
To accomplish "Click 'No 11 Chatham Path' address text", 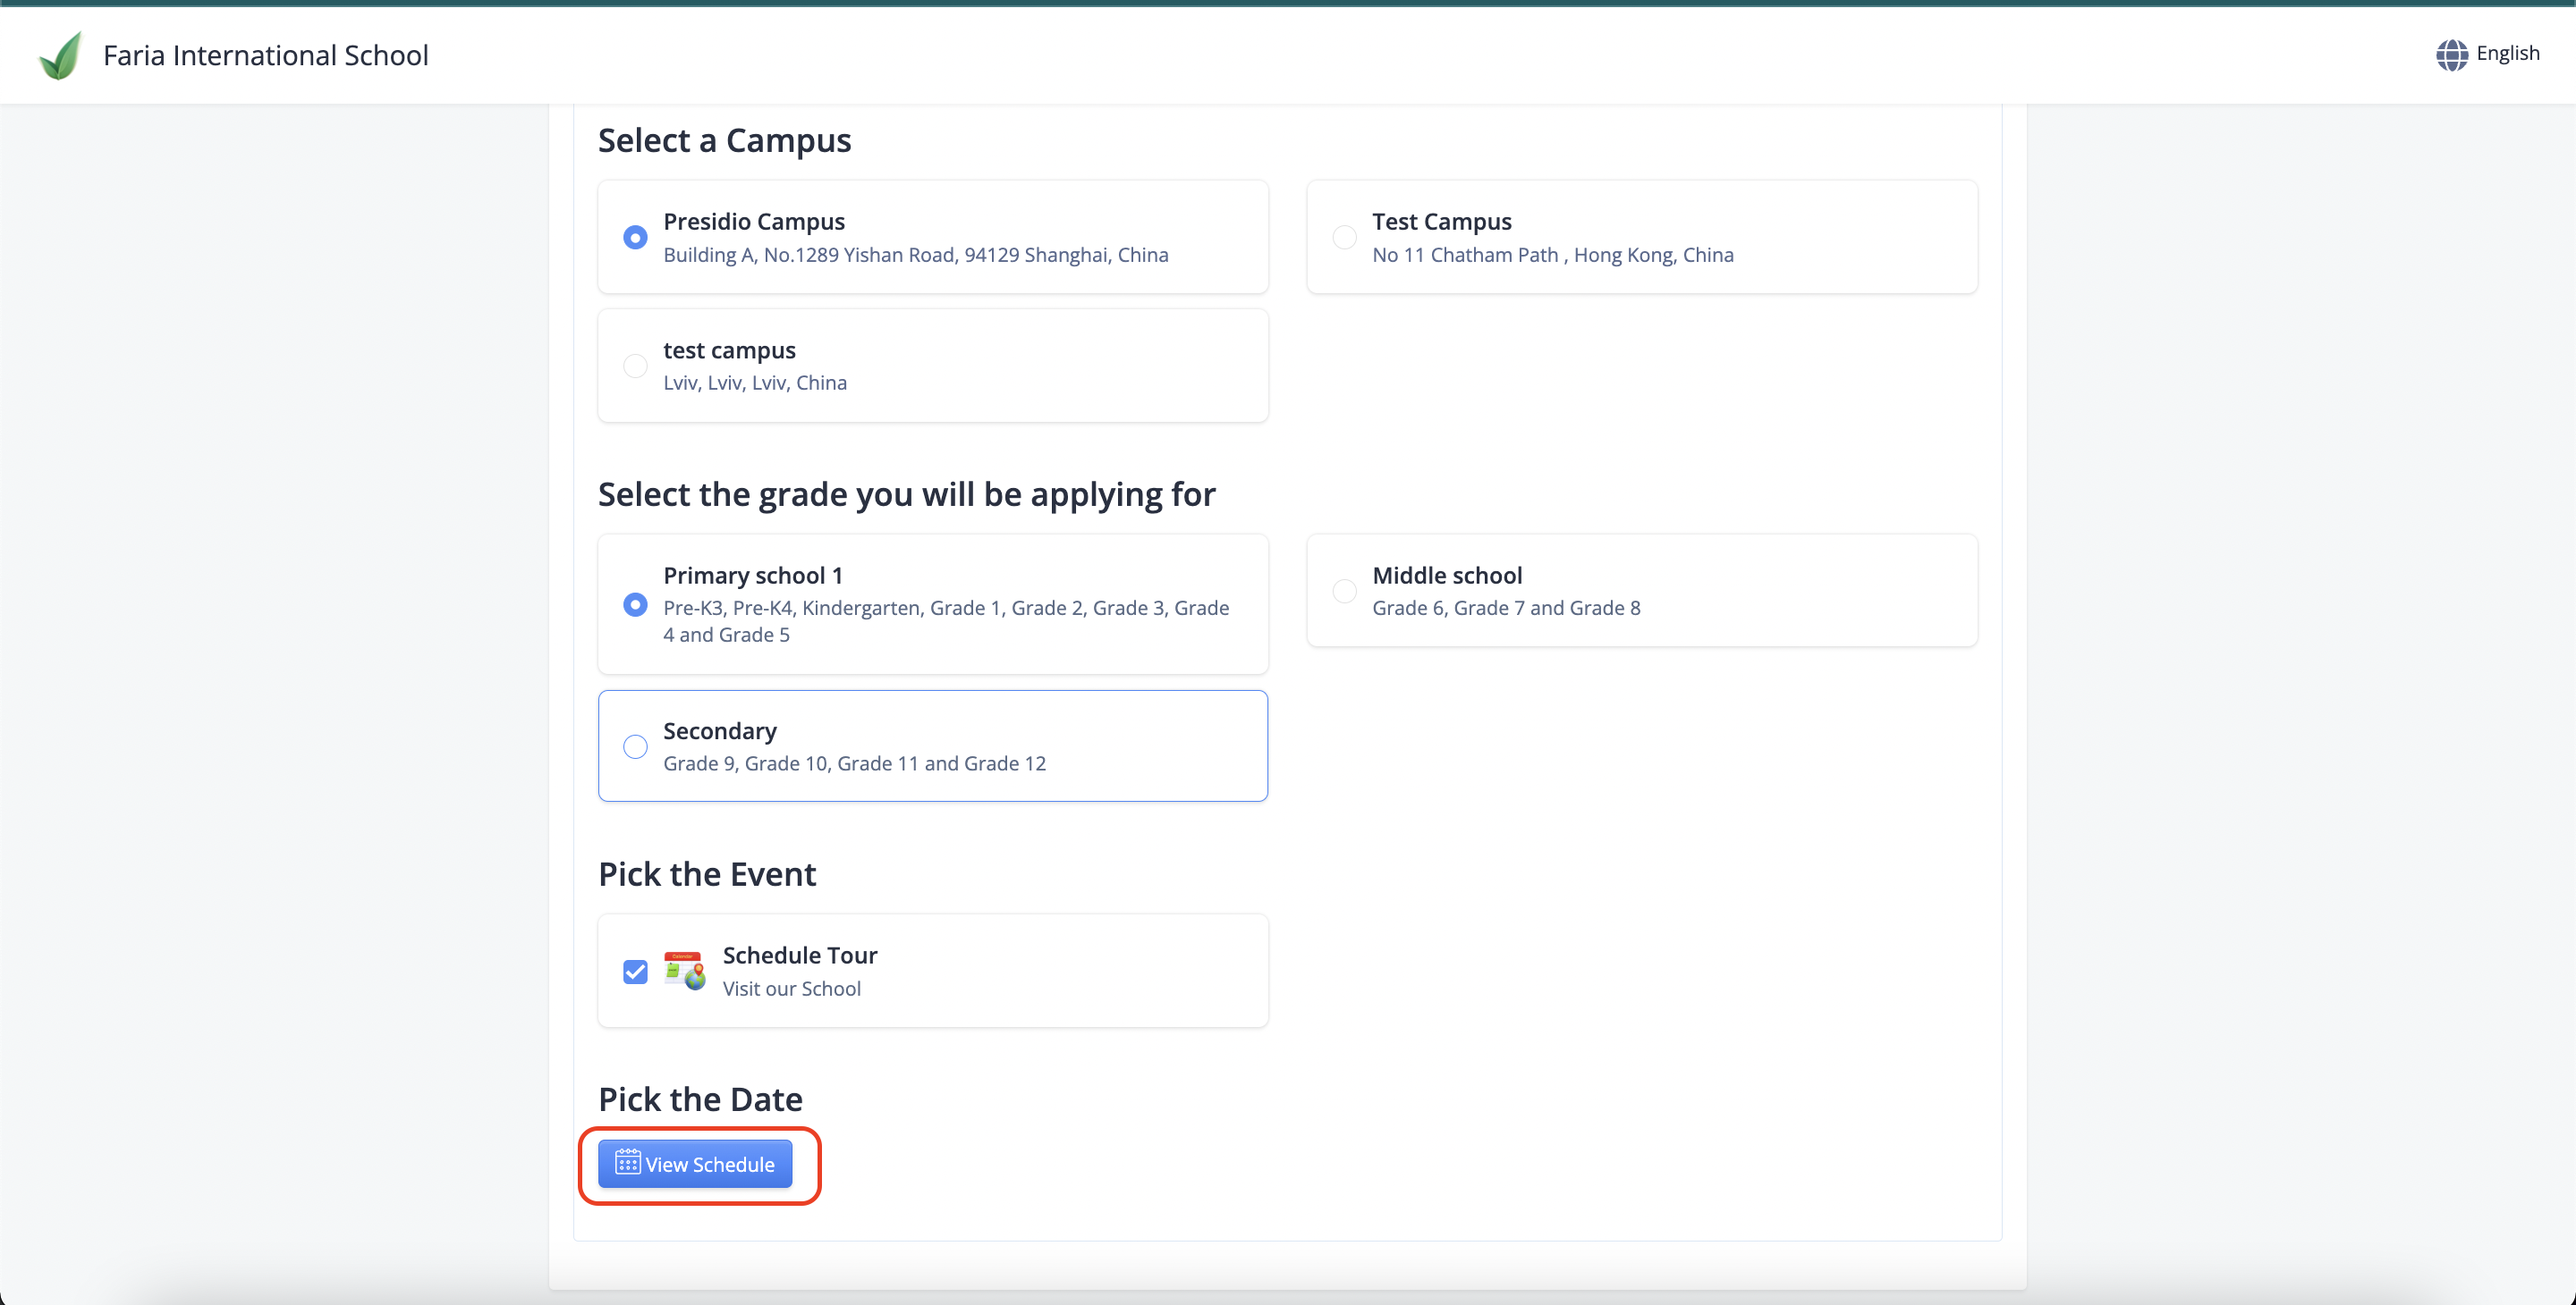I will click(1552, 255).
